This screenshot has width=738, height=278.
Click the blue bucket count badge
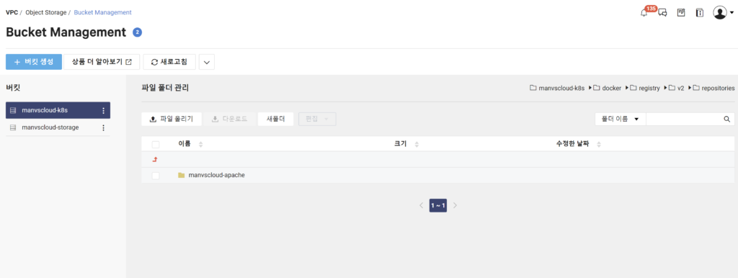(137, 32)
